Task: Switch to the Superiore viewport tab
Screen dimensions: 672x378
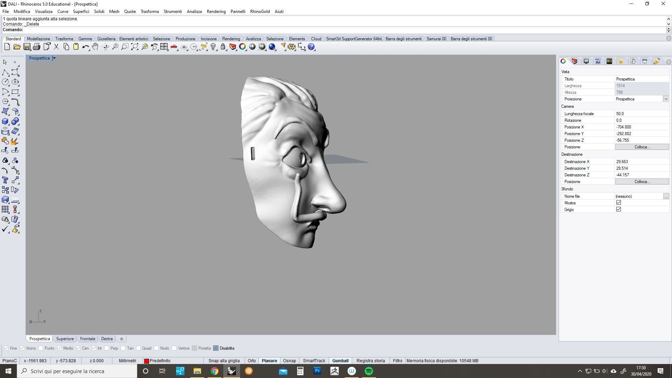Action: [x=65, y=339]
